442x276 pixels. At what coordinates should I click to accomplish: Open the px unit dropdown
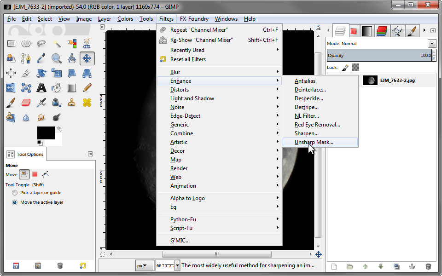tap(144, 265)
